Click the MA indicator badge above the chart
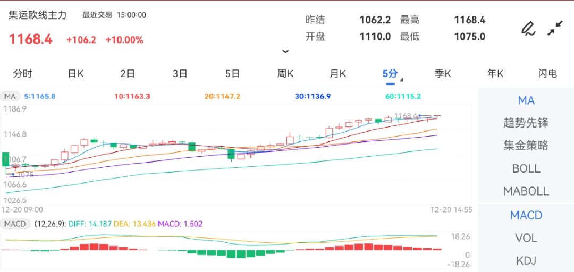This screenshot has height=272, width=574. tap(10, 97)
